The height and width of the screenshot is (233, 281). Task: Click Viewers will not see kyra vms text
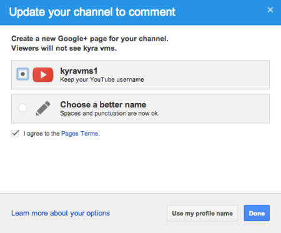pos(64,48)
